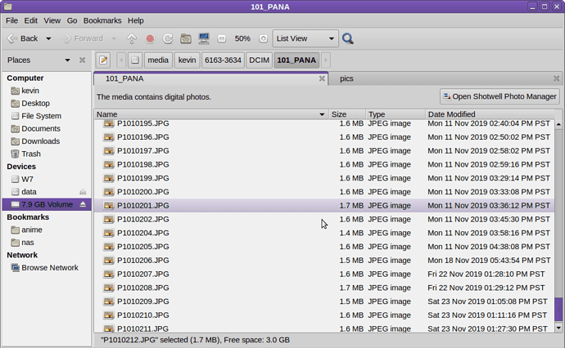
Task: Open the View menu
Action: (x=52, y=20)
